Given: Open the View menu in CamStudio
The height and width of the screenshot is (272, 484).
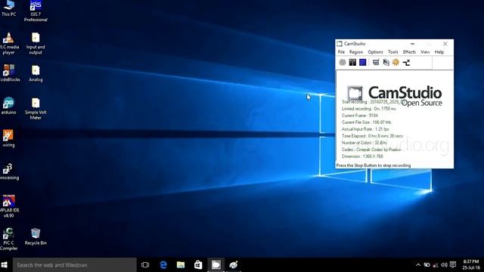Looking at the screenshot, I should [425, 52].
